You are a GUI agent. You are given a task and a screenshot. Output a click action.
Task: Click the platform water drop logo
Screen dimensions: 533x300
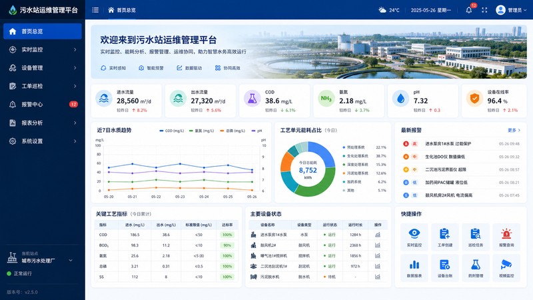[x=13, y=10]
